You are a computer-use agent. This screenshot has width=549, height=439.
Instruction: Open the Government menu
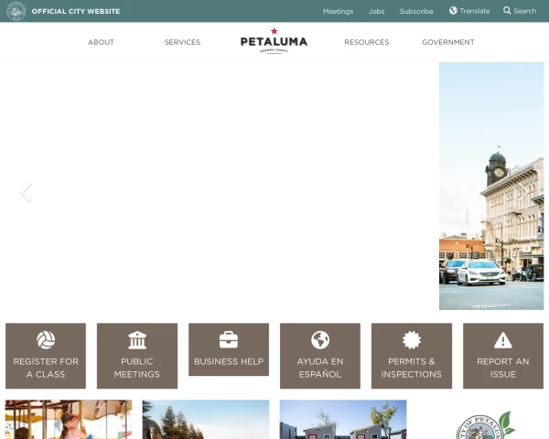click(448, 42)
